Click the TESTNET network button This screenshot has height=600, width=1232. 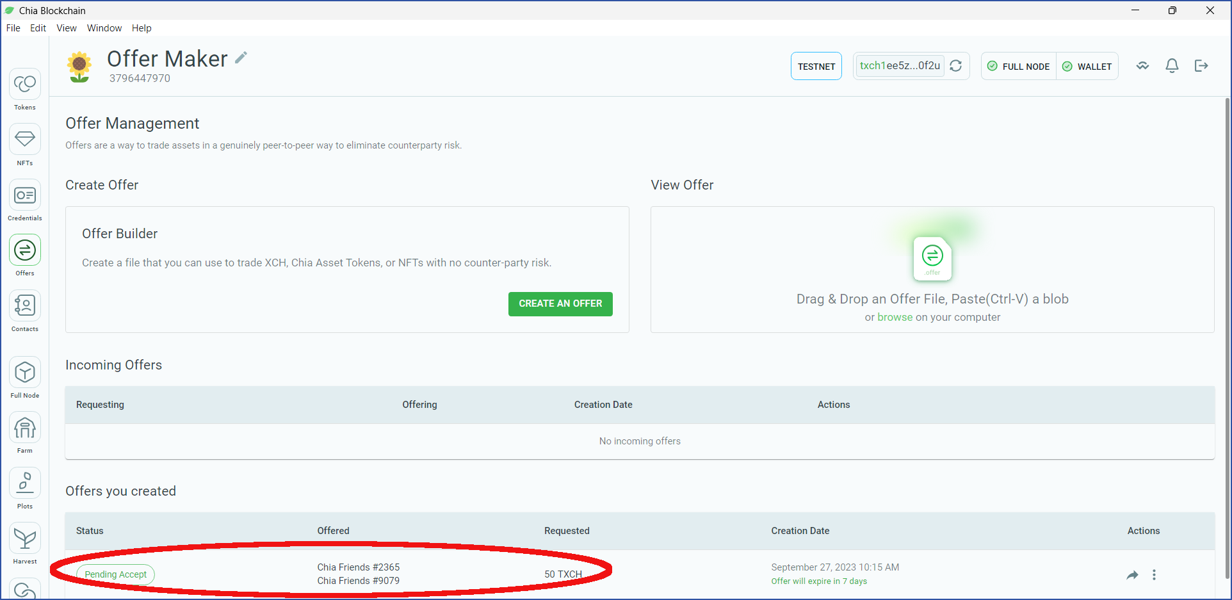pyautogui.click(x=816, y=66)
